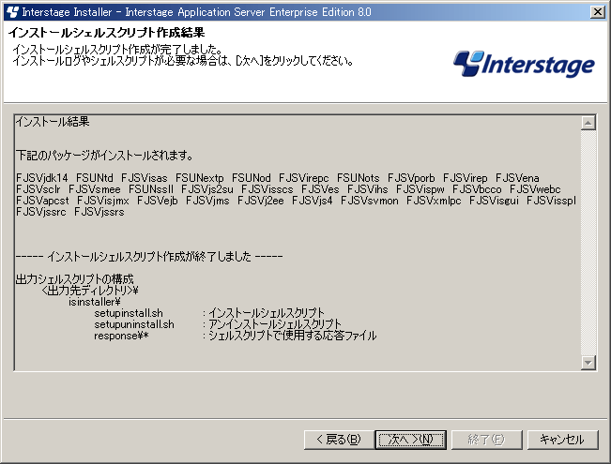Click the text response¥*
The width and height of the screenshot is (611, 464).
[x=121, y=336]
